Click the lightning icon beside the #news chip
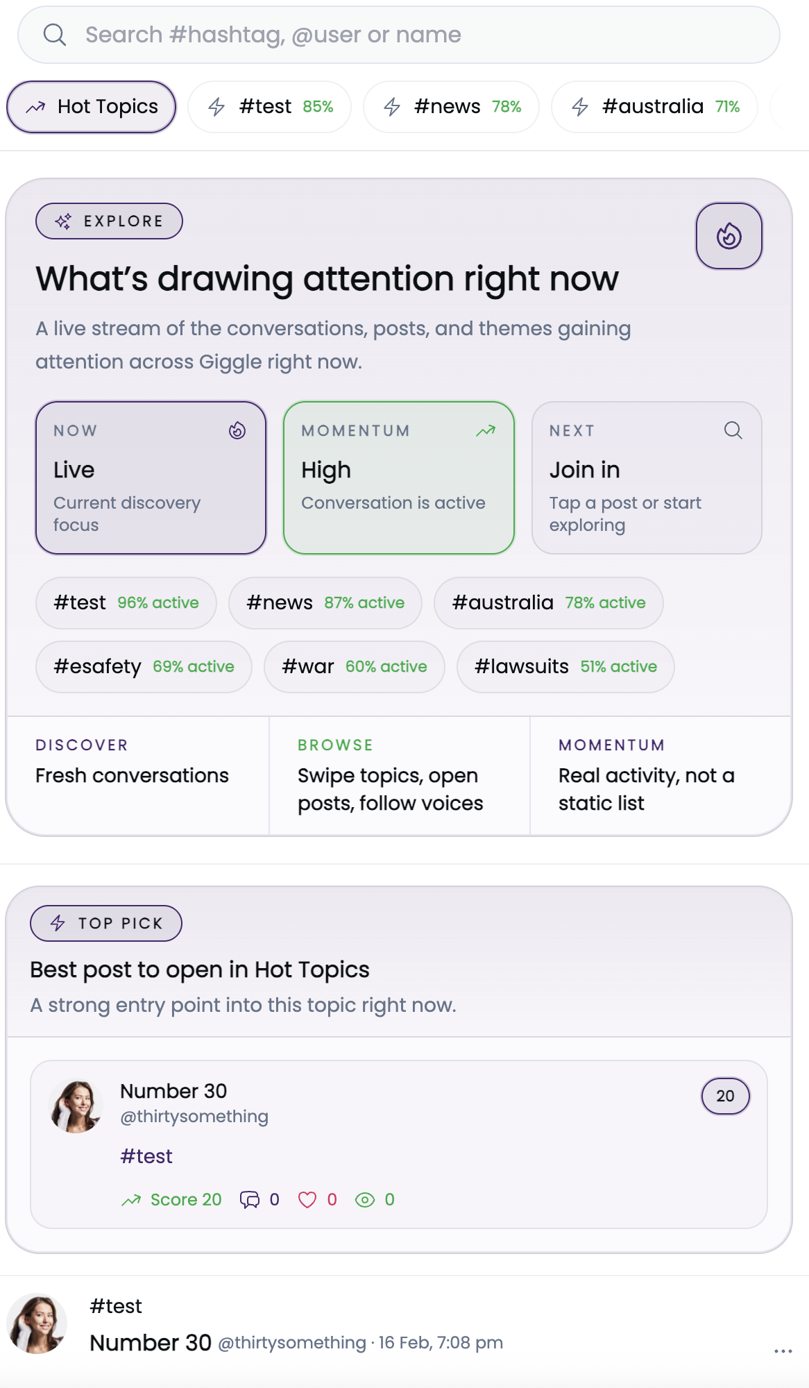Image resolution: width=809 pixels, height=1388 pixels. coord(391,106)
